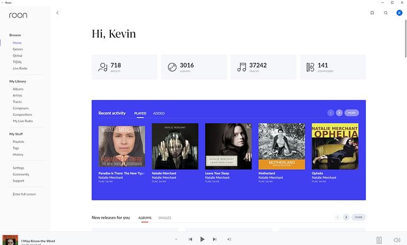Open Live Radio under Browse

20,69
